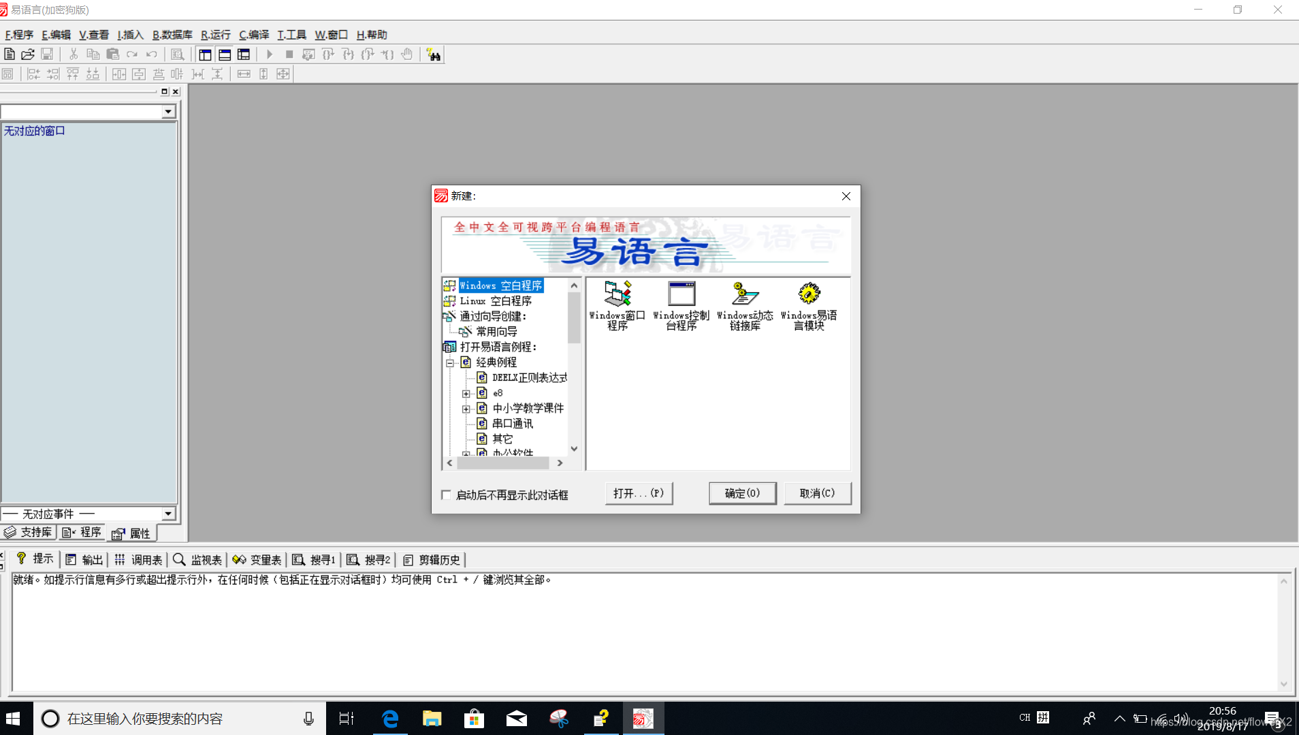Expand the e8 tree node
Viewport: 1299px width, 735px height.
coord(466,394)
